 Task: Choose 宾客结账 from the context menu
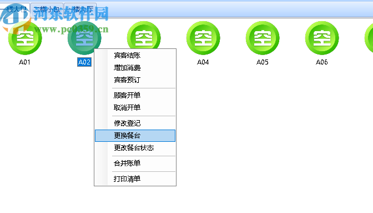pos(135,56)
